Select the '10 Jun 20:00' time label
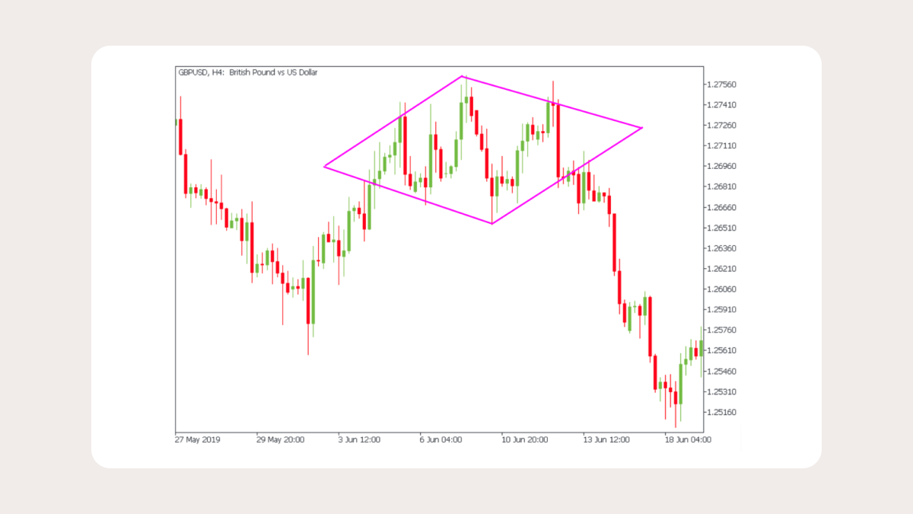 click(x=526, y=440)
